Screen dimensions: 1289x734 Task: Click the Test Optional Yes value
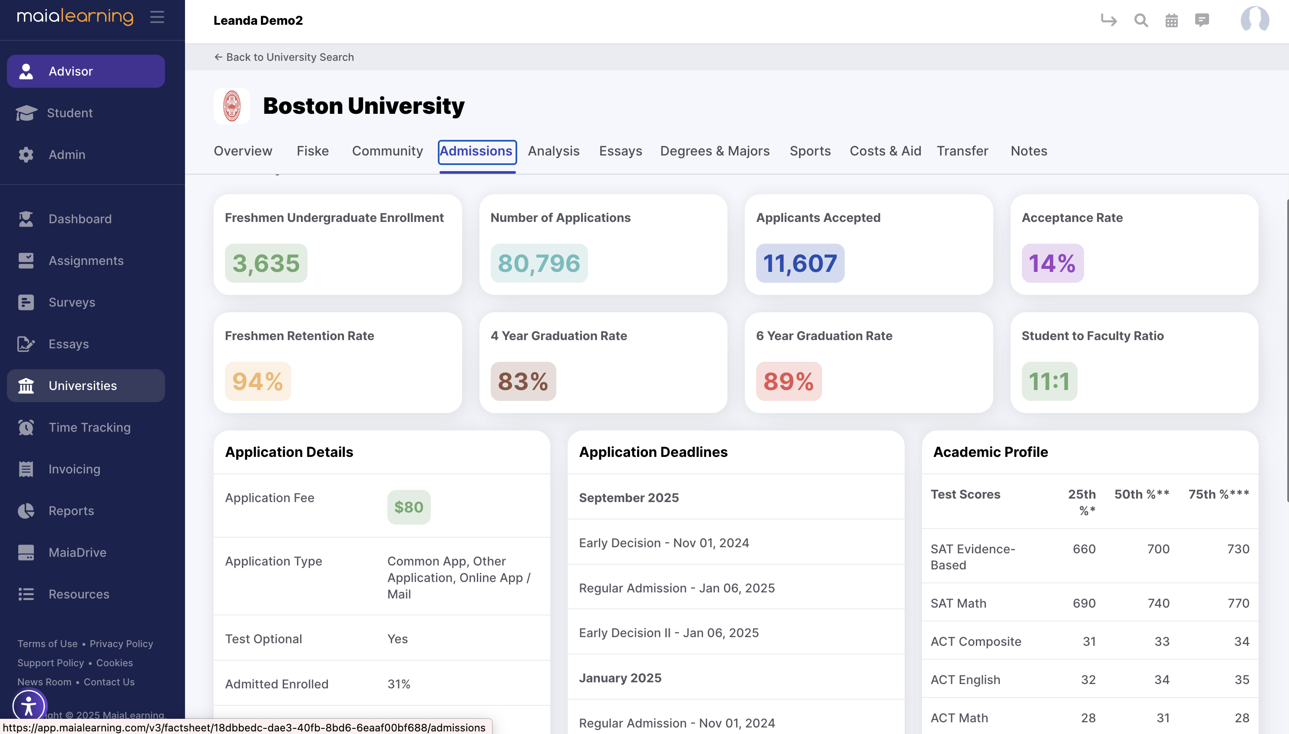397,639
